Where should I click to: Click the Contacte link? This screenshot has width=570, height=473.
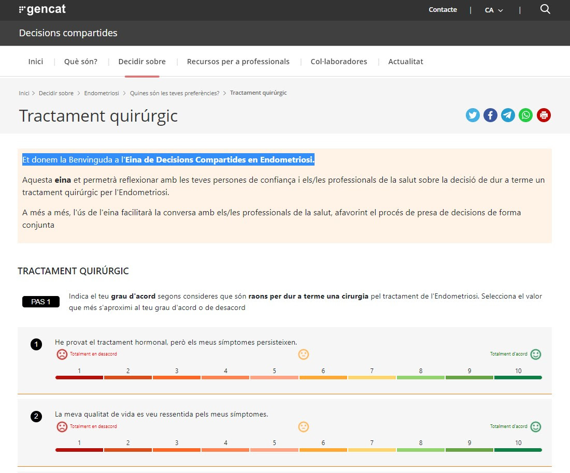[443, 10]
